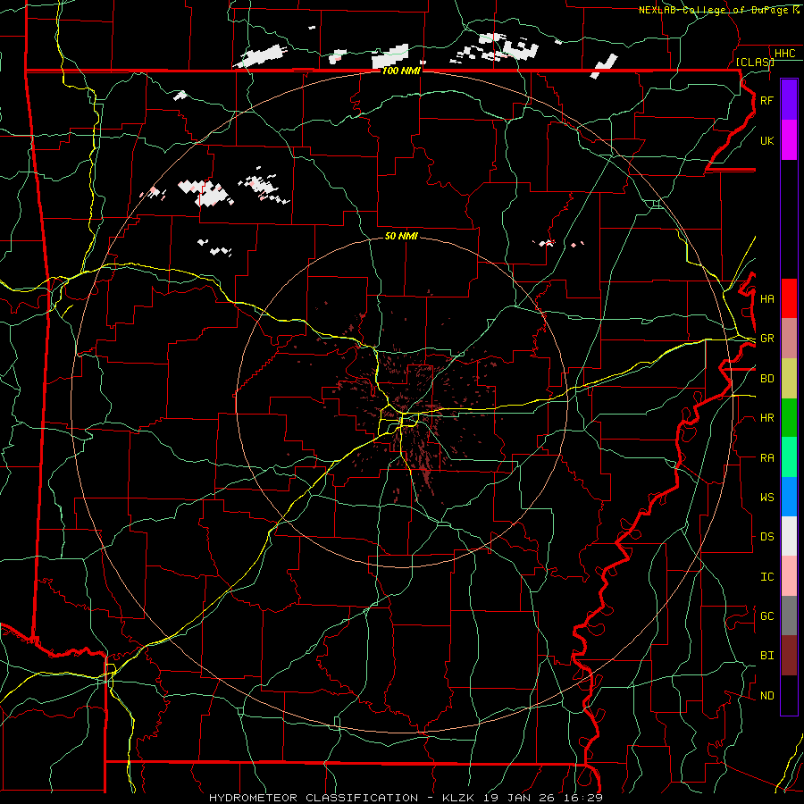
Task: Select the BD yellow legend block
Action: (789, 379)
